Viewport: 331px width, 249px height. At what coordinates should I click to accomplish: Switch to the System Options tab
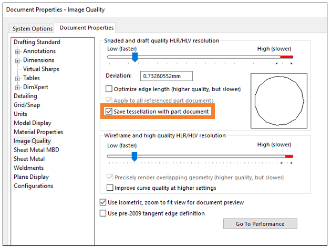32,29
